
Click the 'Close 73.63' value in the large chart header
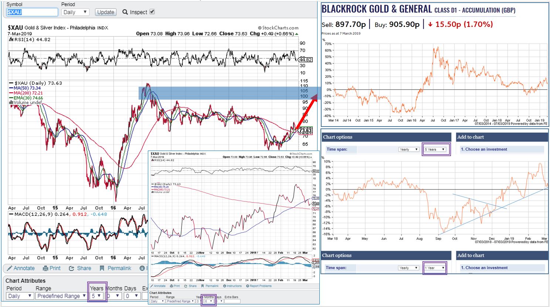233,34
